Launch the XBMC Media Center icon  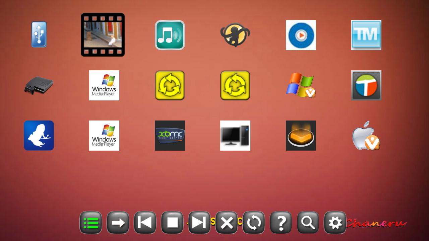(x=170, y=136)
